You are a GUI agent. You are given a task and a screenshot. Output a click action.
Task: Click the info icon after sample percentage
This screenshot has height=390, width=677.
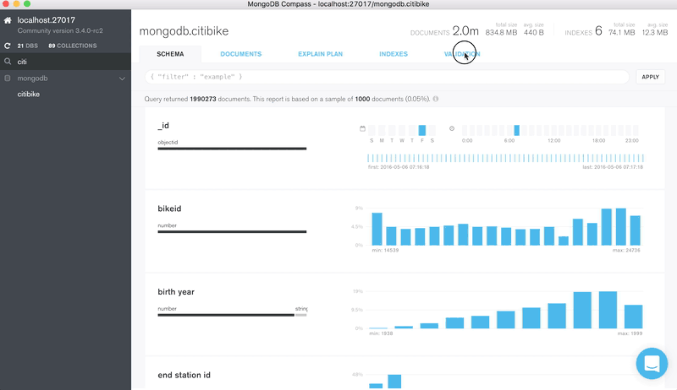coord(436,99)
